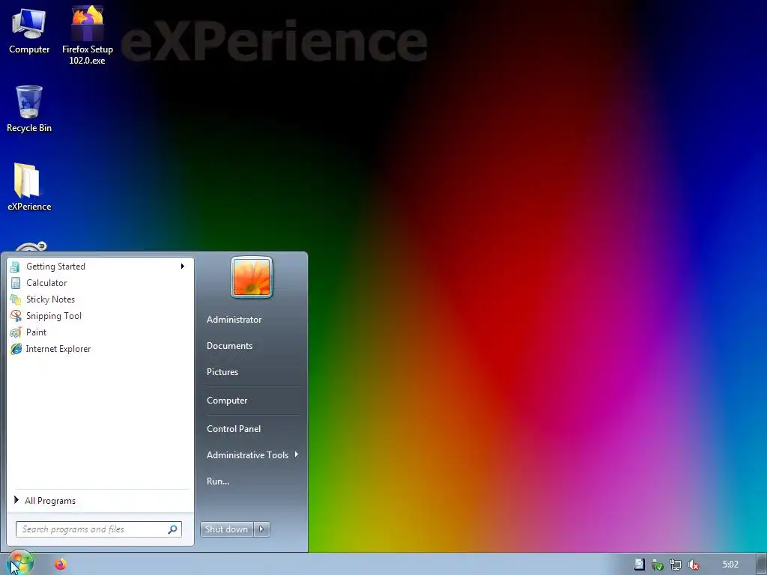767x575 pixels.
Task: Click the Paint text label
Action: click(36, 332)
